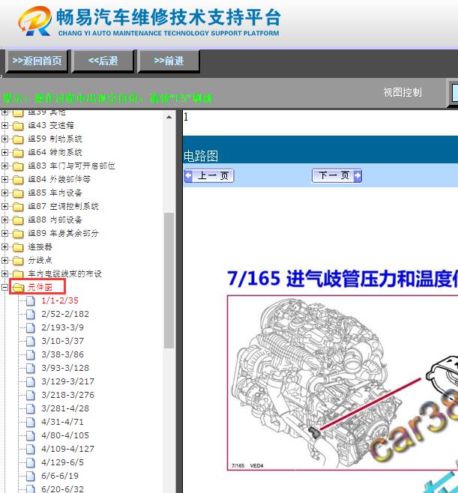The width and height of the screenshot is (458, 493).
Task: Expand the 连接器 folder node
Action: (x=4, y=246)
